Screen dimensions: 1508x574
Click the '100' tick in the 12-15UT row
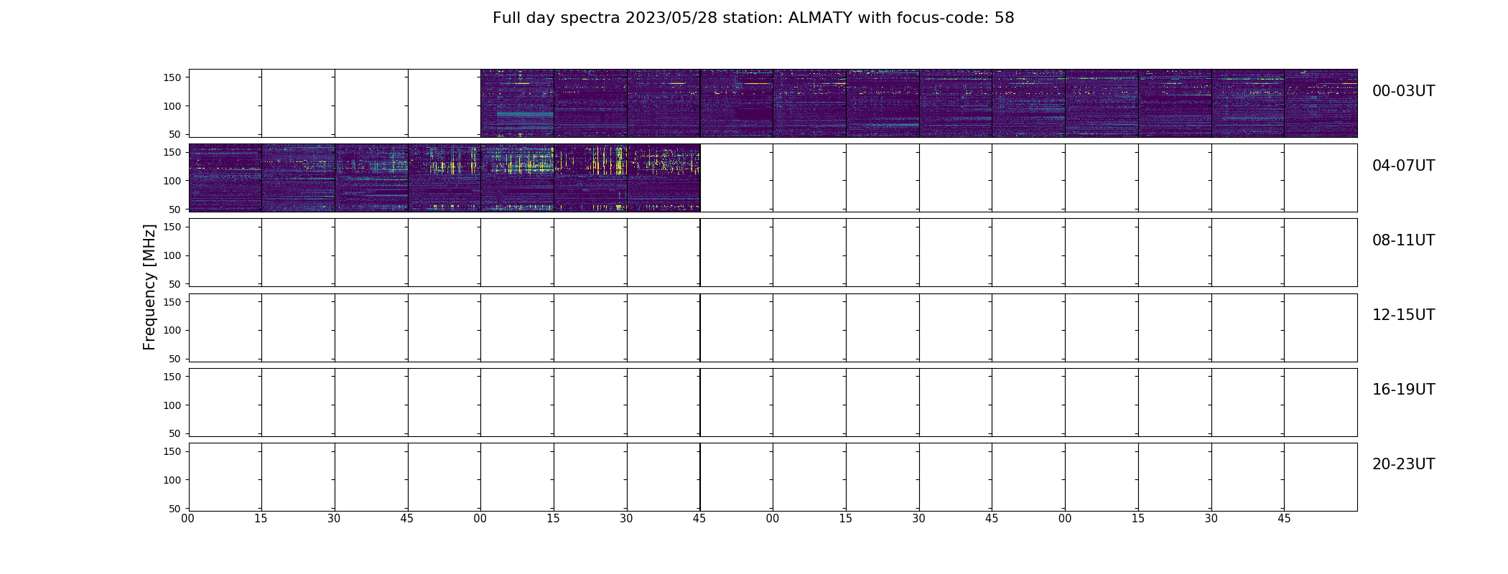172,330
